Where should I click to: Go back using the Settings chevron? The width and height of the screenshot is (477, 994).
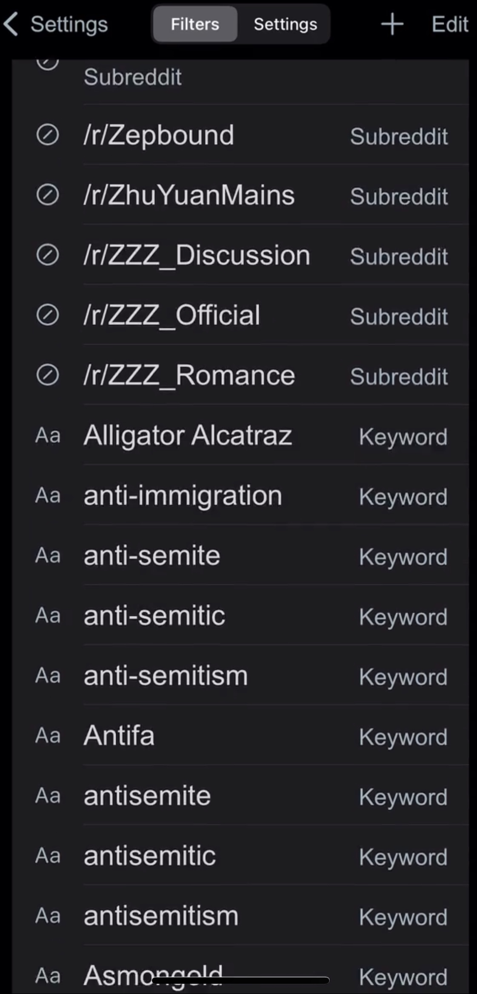tap(11, 24)
